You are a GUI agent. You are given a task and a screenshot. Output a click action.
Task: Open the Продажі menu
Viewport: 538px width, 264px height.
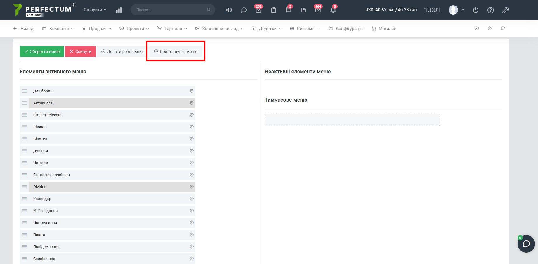[x=97, y=29]
